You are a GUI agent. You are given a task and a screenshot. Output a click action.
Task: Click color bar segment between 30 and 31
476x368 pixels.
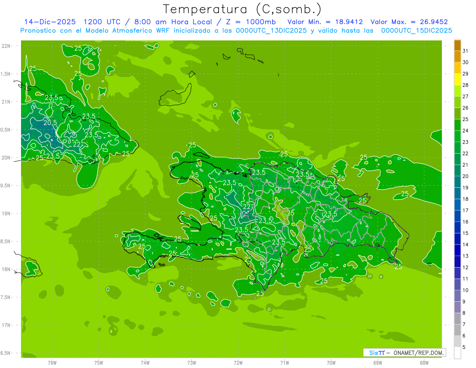[x=457, y=57]
